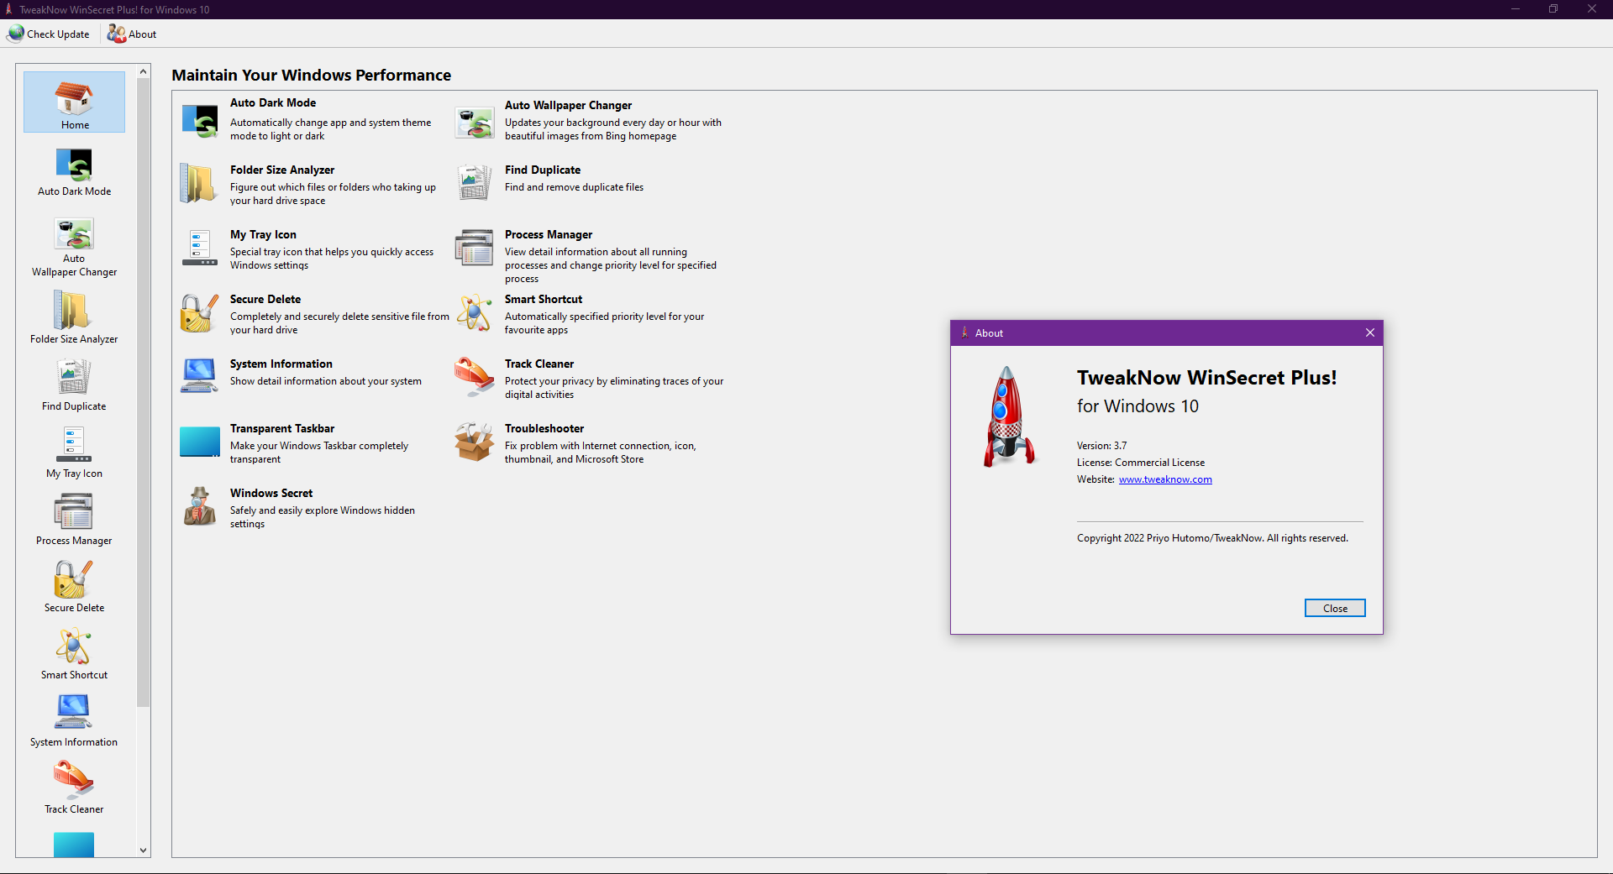Close the About dialog with Close button

(1335, 608)
